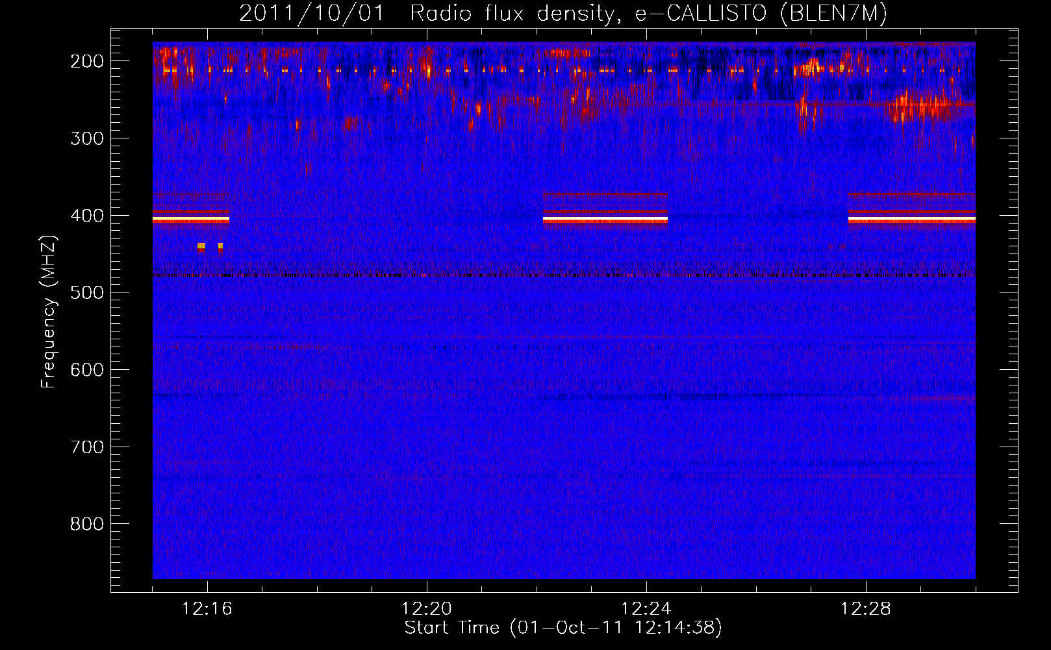The height and width of the screenshot is (650, 1051).
Task: Click the 12:28 time axis label
Action: coord(866,609)
